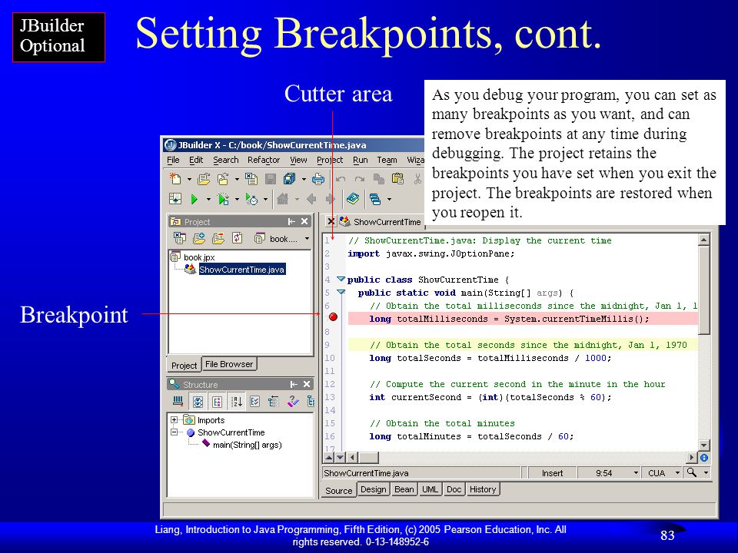The image size is (738, 553).
Task: Switch to the Design tab
Action: point(374,489)
